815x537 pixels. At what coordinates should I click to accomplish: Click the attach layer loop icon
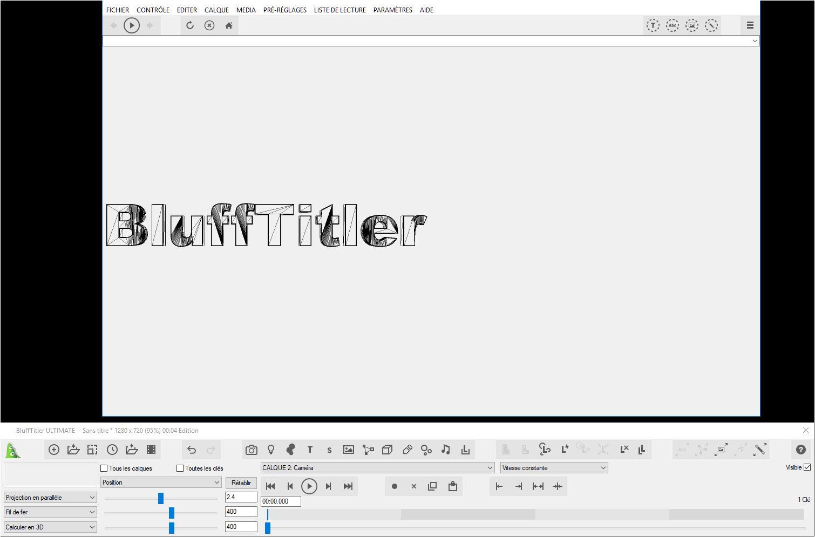click(x=545, y=449)
